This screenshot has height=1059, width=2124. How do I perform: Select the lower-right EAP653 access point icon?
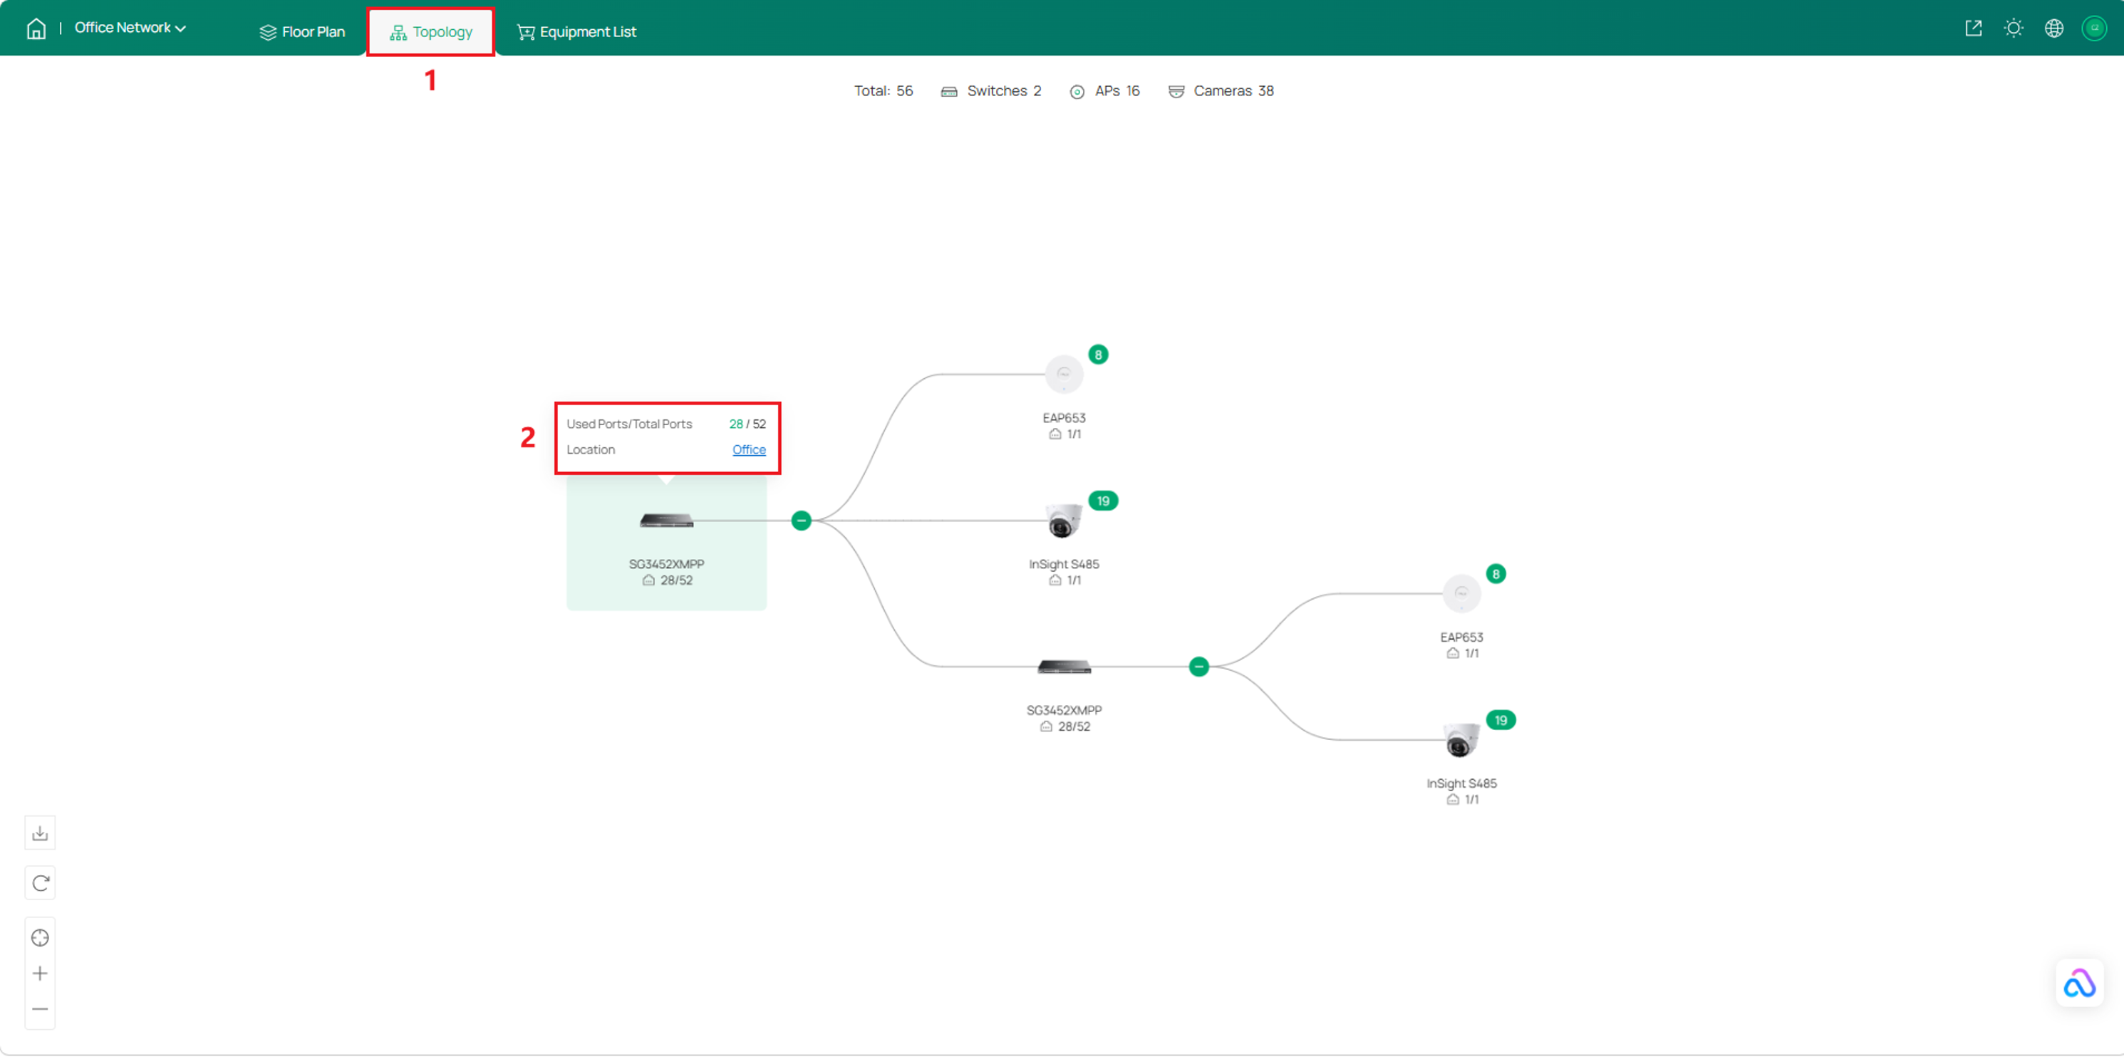coord(1461,593)
